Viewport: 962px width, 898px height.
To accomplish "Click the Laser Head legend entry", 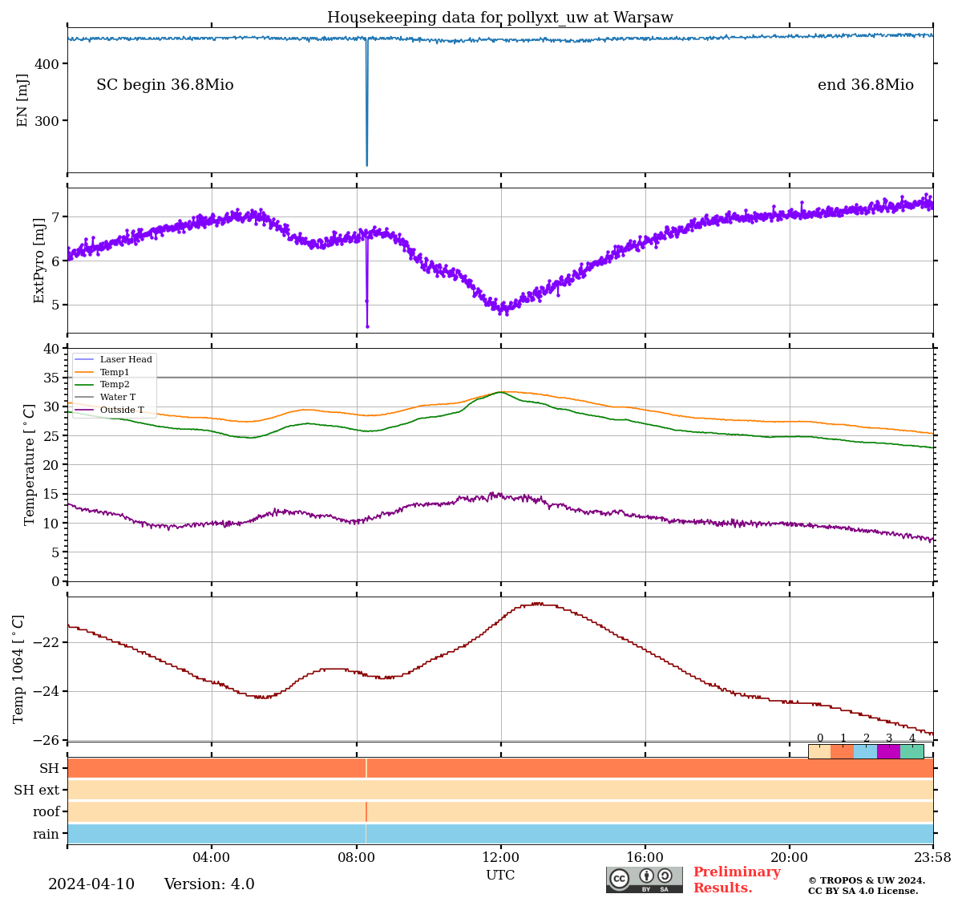I will (x=113, y=359).
